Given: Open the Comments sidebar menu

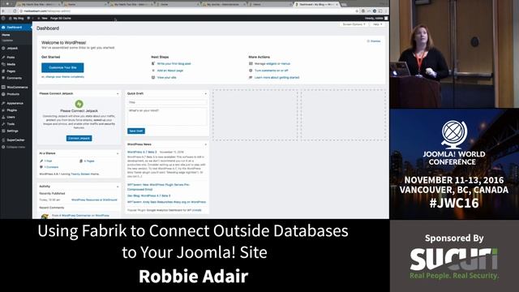Looking at the screenshot, I should click(x=15, y=78).
